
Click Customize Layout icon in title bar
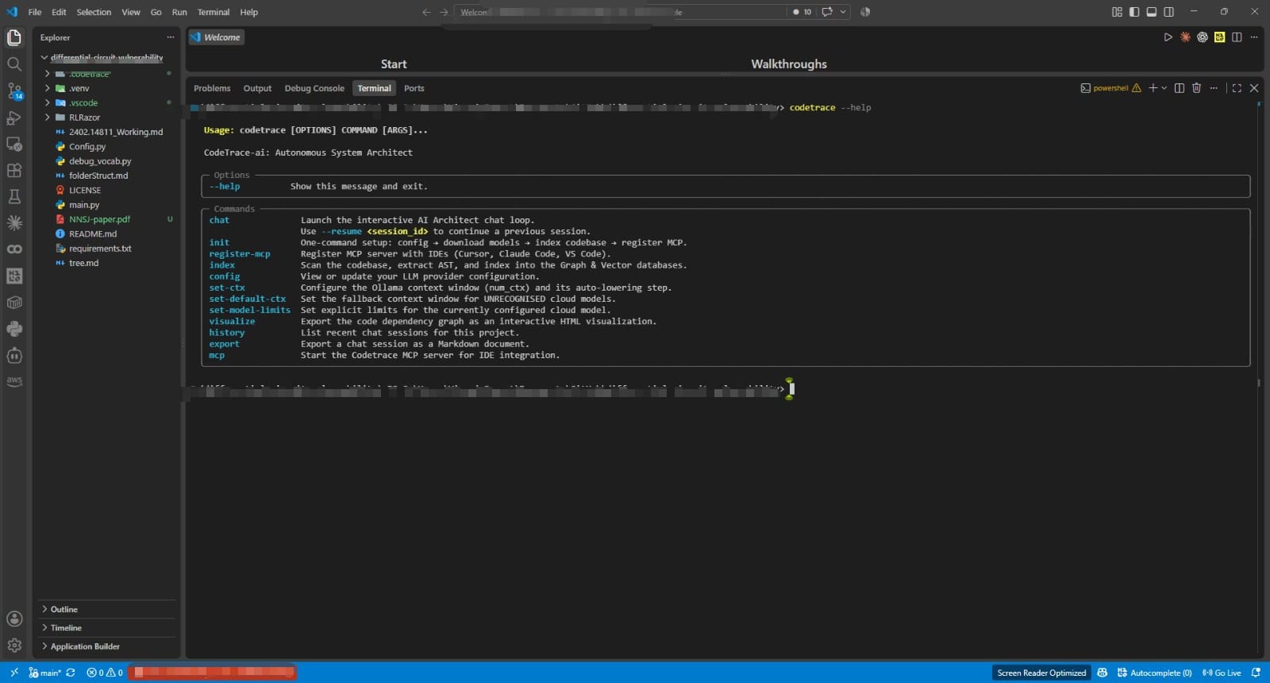point(1117,12)
